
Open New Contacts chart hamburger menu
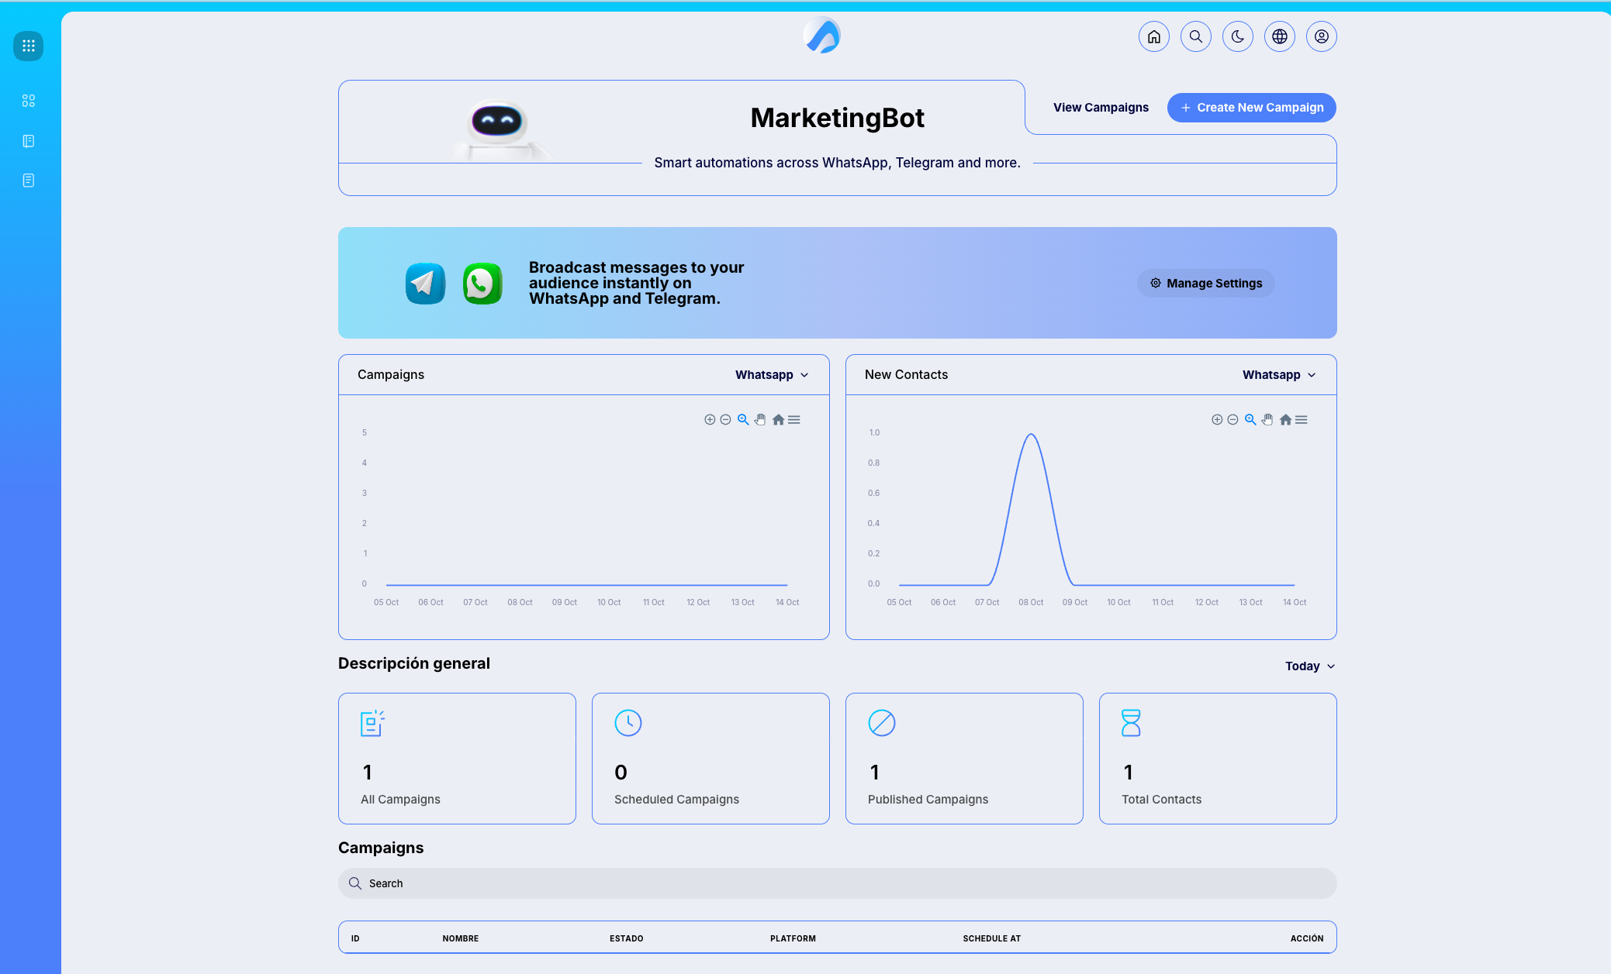click(1302, 420)
